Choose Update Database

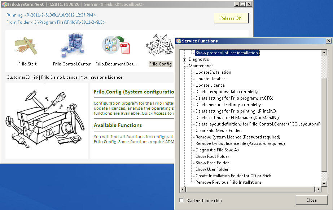pos(211,79)
